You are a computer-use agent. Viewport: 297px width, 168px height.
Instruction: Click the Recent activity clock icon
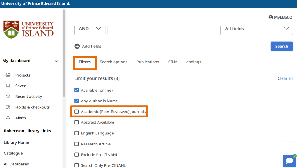8,97
